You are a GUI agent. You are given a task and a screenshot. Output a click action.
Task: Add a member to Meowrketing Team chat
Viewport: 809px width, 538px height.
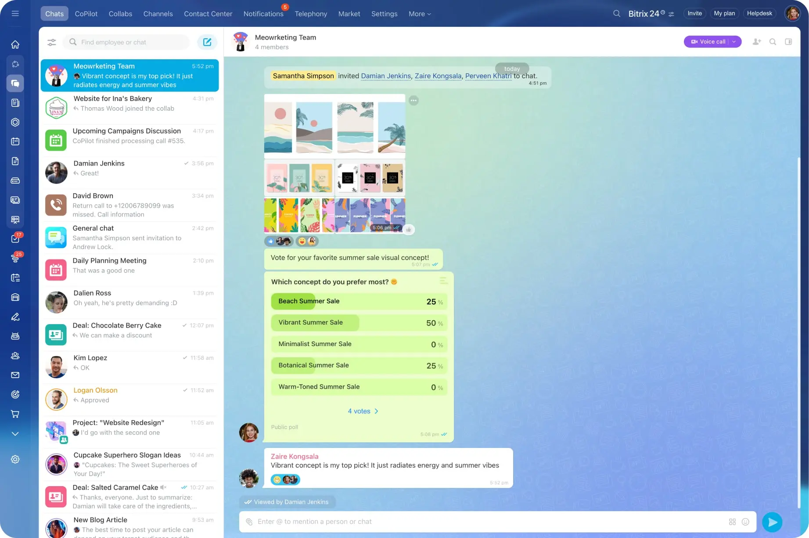[756, 41]
